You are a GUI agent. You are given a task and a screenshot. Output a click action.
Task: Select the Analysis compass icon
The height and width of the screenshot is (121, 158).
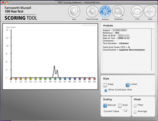coord(105,11)
